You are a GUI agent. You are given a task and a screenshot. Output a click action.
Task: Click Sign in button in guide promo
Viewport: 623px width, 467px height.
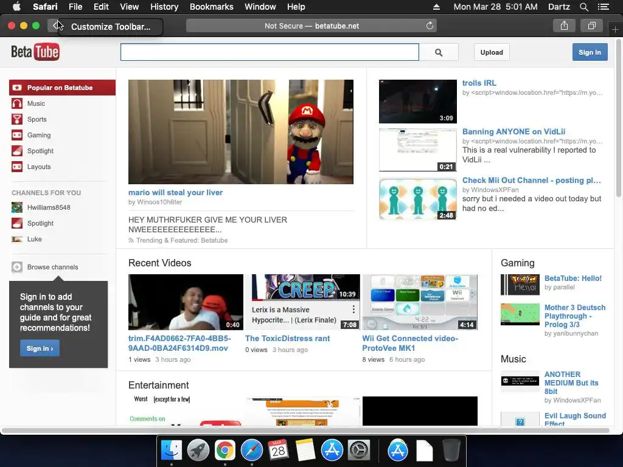pyautogui.click(x=40, y=348)
